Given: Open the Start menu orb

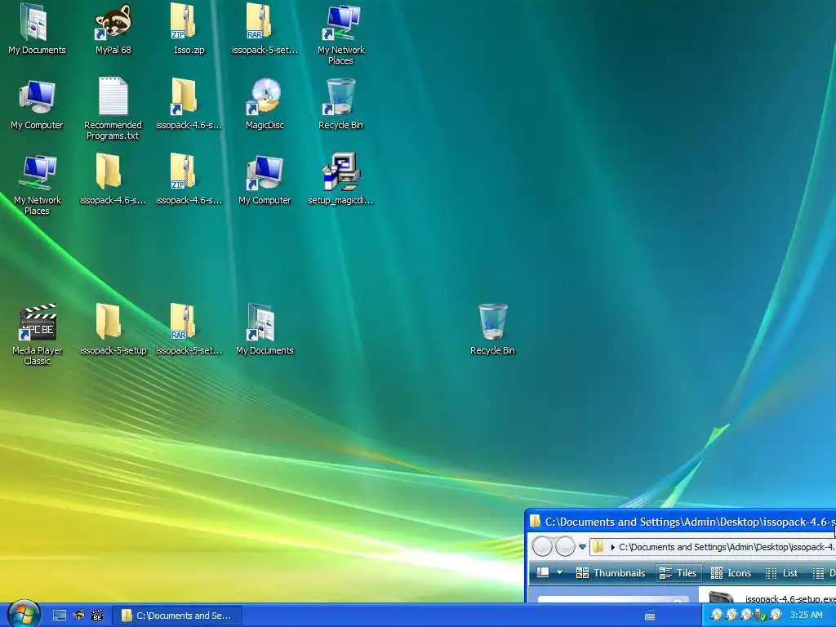Looking at the screenshot, I should (24, 614).
